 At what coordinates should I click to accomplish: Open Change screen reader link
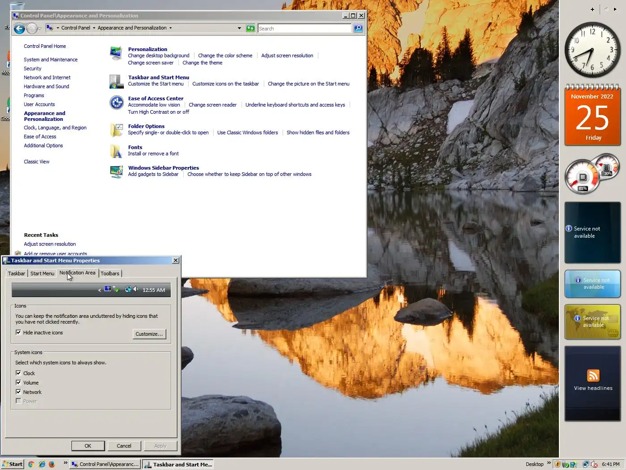(213, 105)
